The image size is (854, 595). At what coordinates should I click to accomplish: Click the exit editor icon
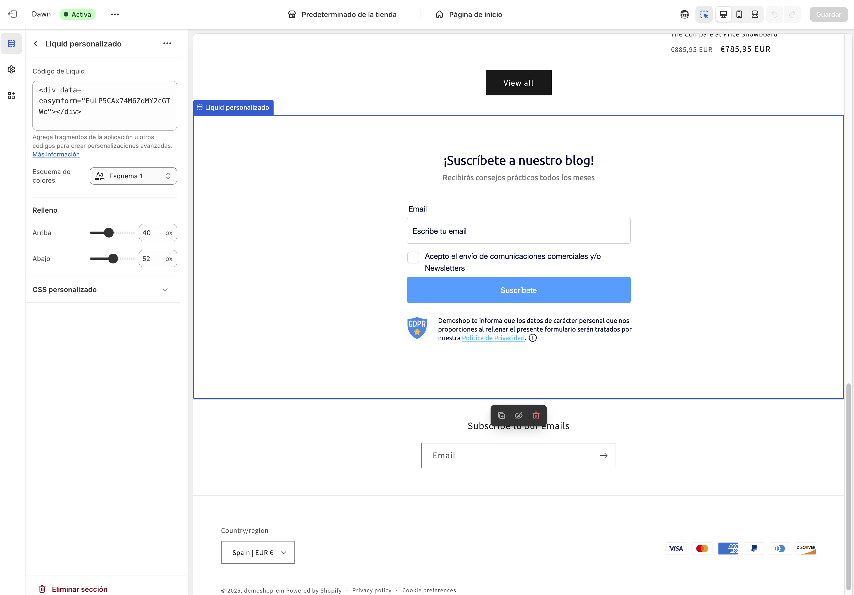[x=13, y=14]
